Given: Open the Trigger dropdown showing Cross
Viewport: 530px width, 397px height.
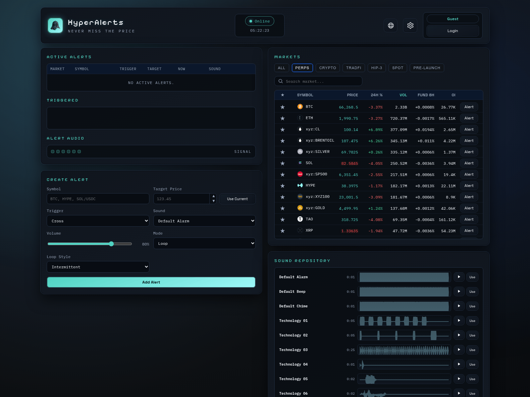Looking at the screenshot, I should coord(98,221).
